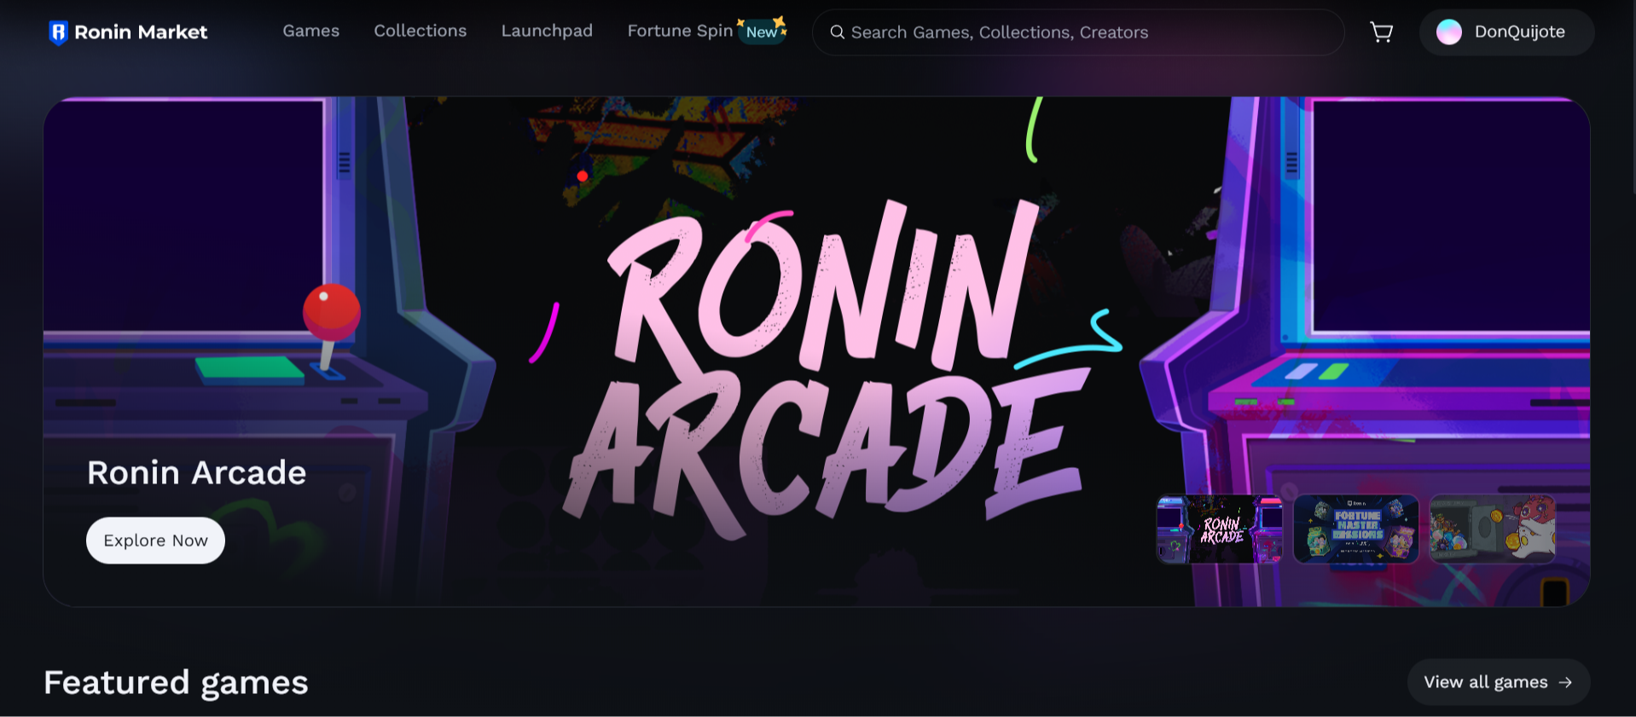Click the Ronin shield logo icon

pos(58,32)
